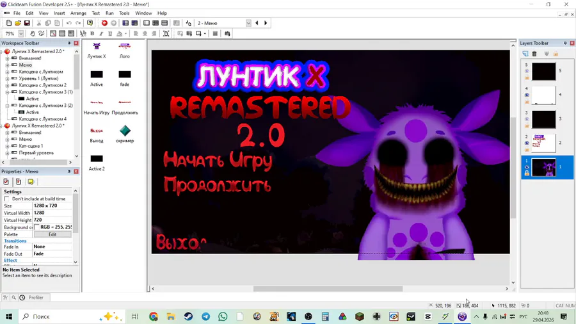Expand the first Внимание! frame node
The image size is (576, 324).
tap(7, 58)
